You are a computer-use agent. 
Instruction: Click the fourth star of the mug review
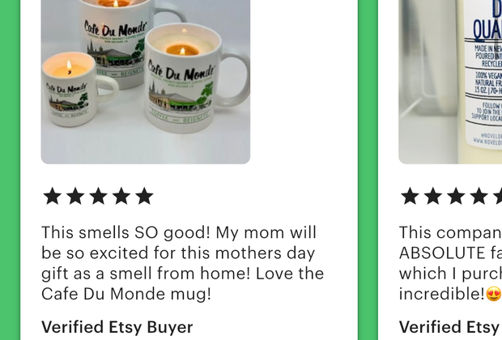coord(121,196)
